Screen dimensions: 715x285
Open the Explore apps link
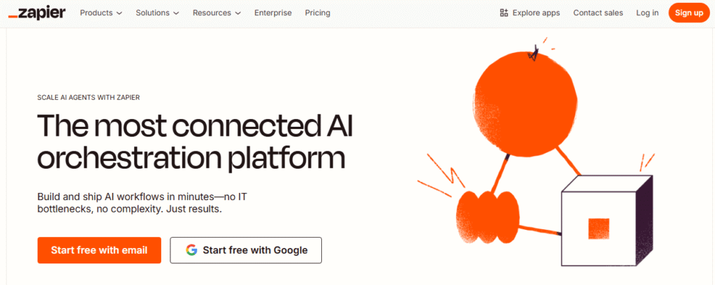coord(530,13)
